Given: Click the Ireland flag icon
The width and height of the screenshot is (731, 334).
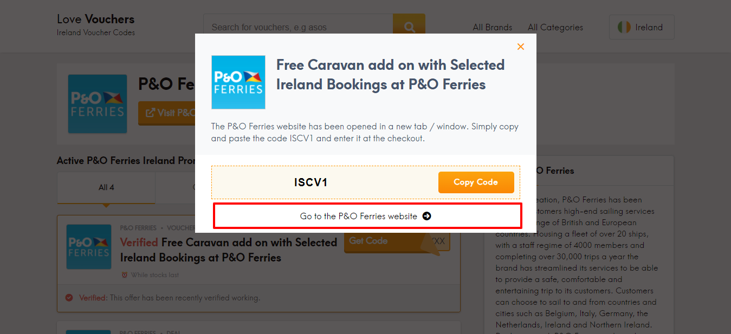Looking at the screenshot, I should [x=624, y=27].
